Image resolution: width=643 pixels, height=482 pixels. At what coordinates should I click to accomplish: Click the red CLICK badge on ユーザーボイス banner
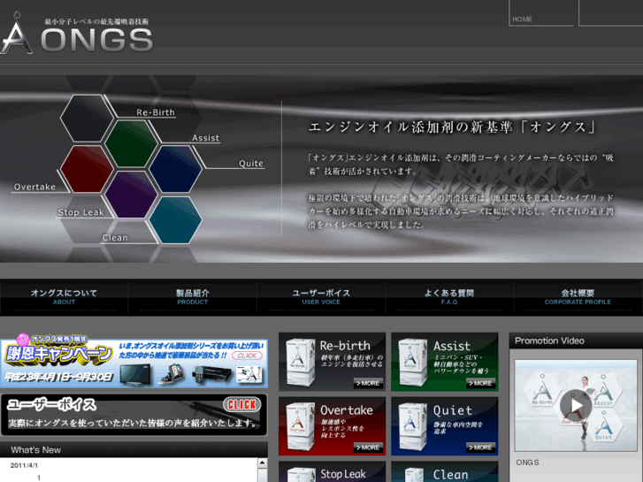pyautogui.click(x=242, y=405)
